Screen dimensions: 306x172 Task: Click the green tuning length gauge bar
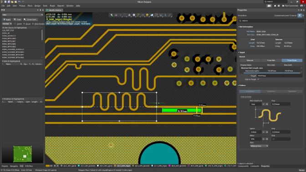(181, 111)
